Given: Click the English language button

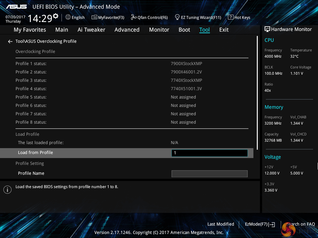Looking at the screenshot, I should 78,18.
